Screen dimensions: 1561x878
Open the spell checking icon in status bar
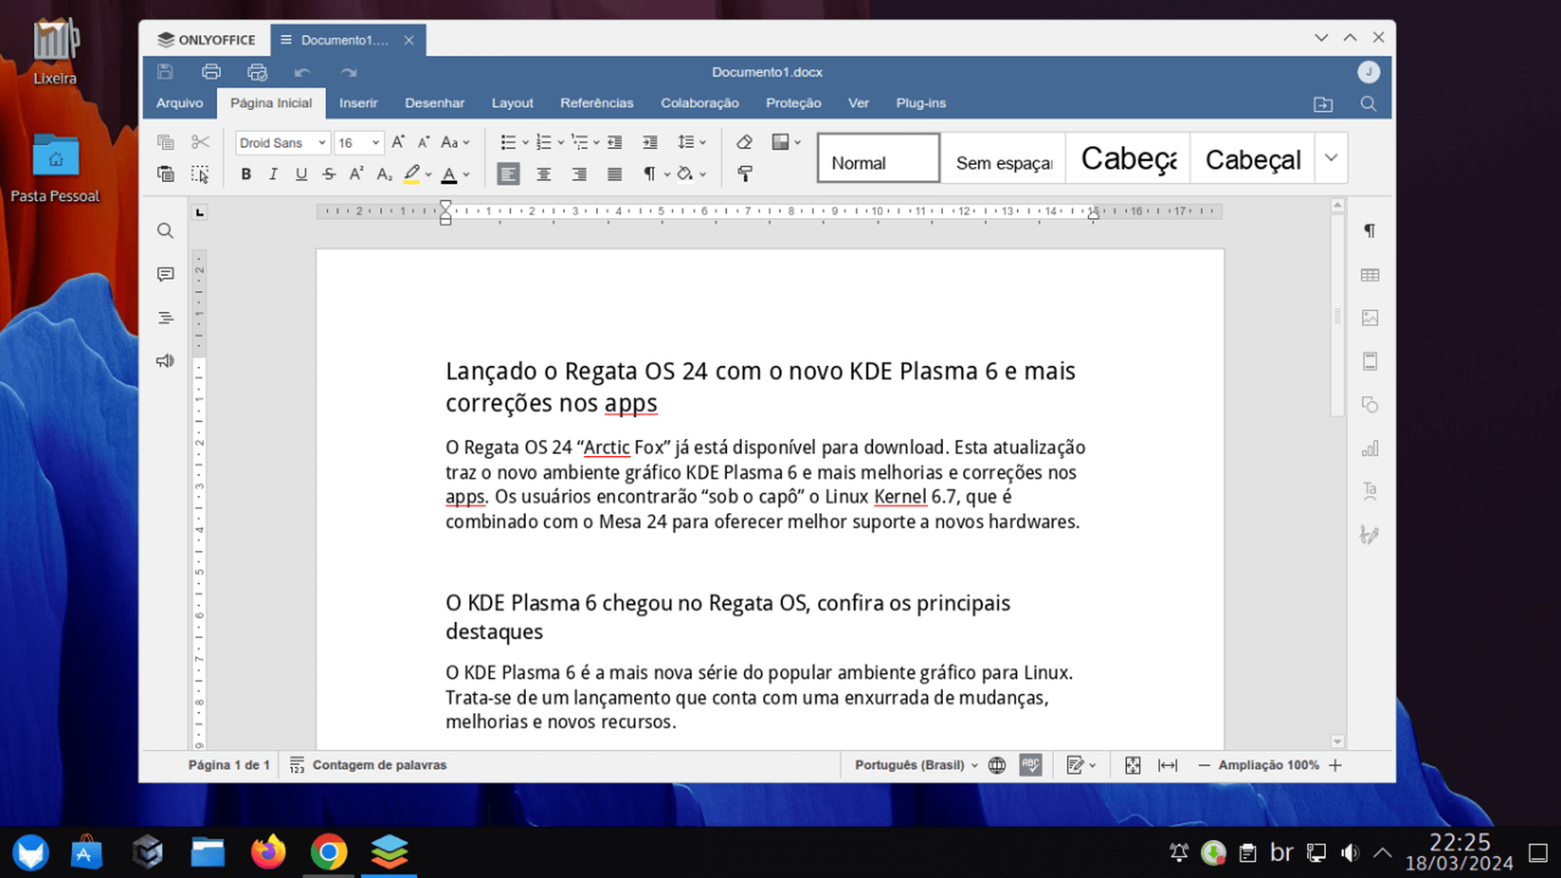point(1030,765)
